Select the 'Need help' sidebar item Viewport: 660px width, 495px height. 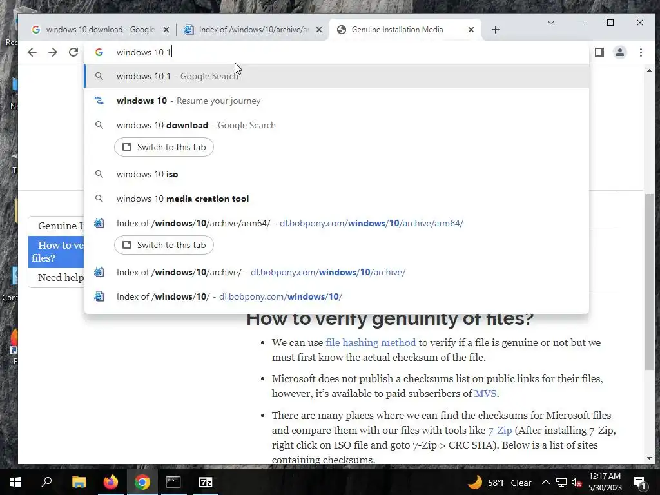[x=56, y=277]
